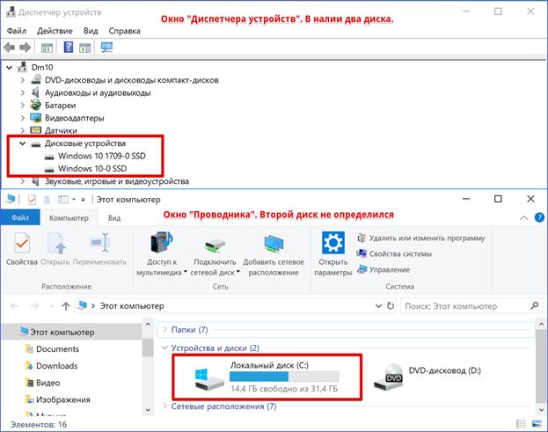Image resolution: width=548 pixels, height=432 pixels.
Task: Open the Справка menu
Action: (x=124, y=31)
